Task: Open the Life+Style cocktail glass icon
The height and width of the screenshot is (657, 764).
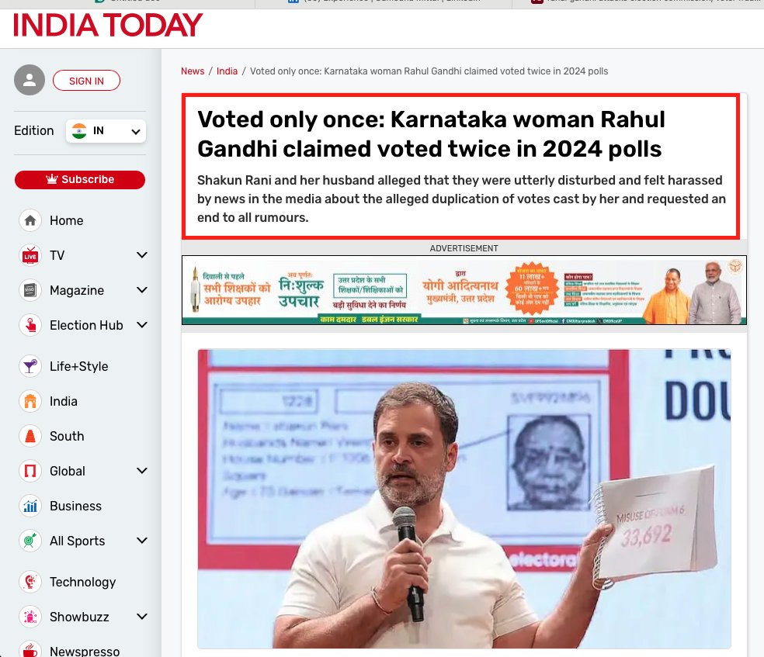Action: point(30,366)
